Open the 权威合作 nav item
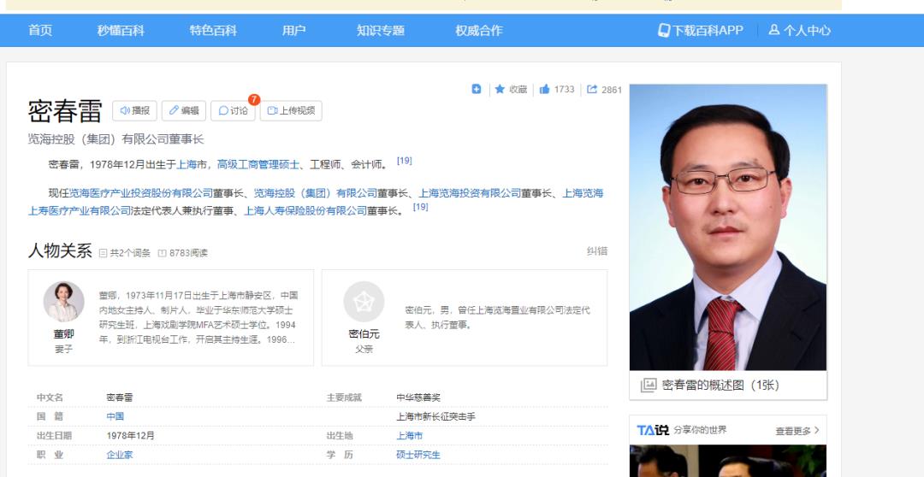The height and width of the screenshot is (477, 924). click(478, 31)
